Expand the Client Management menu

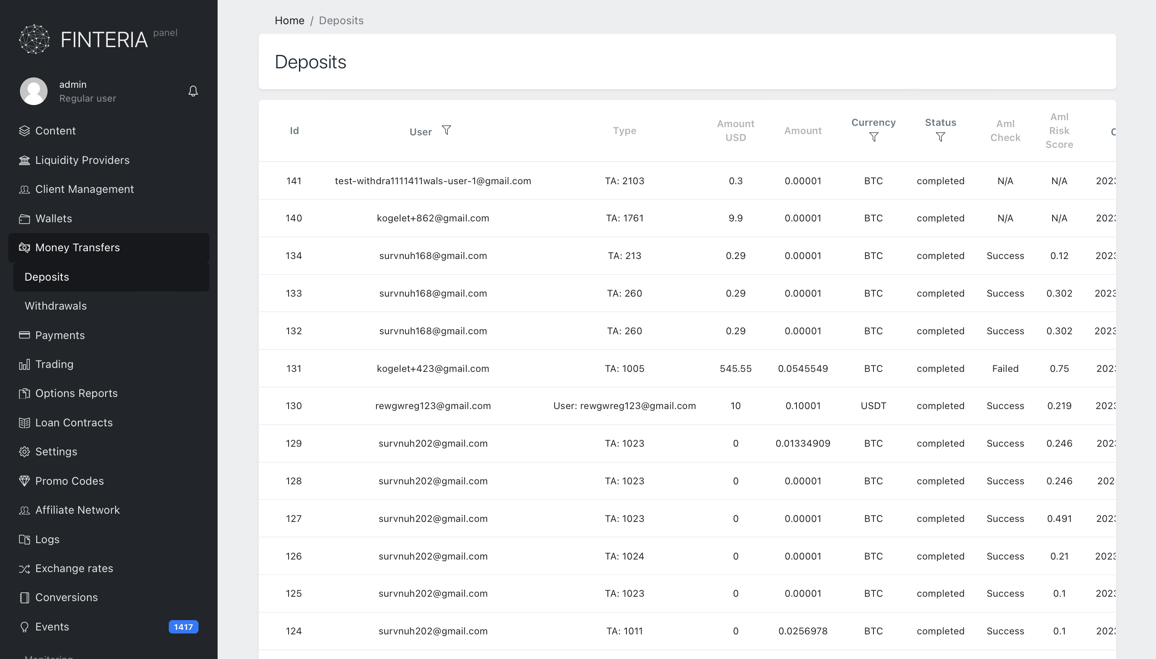[x=84, y=189]
